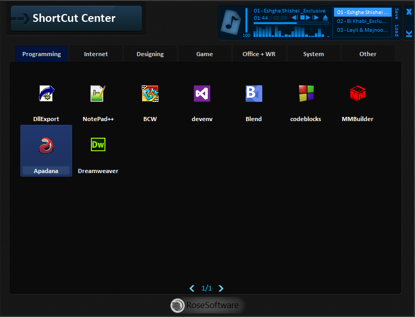Launch the MMBuilder red cube icon
This screenshot has height=317, width=415.
click(357, 93)
